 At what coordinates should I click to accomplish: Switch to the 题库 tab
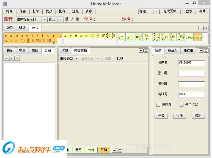10,50
